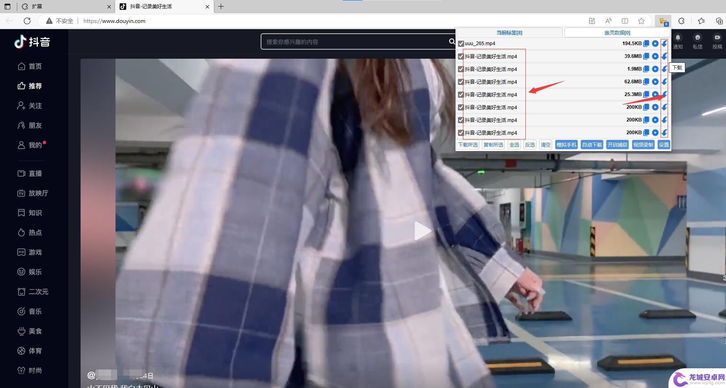This screenshot has width=726, height=388.
Task: Copy link of the 39.6MB video
Action: (x=646, y=56)
